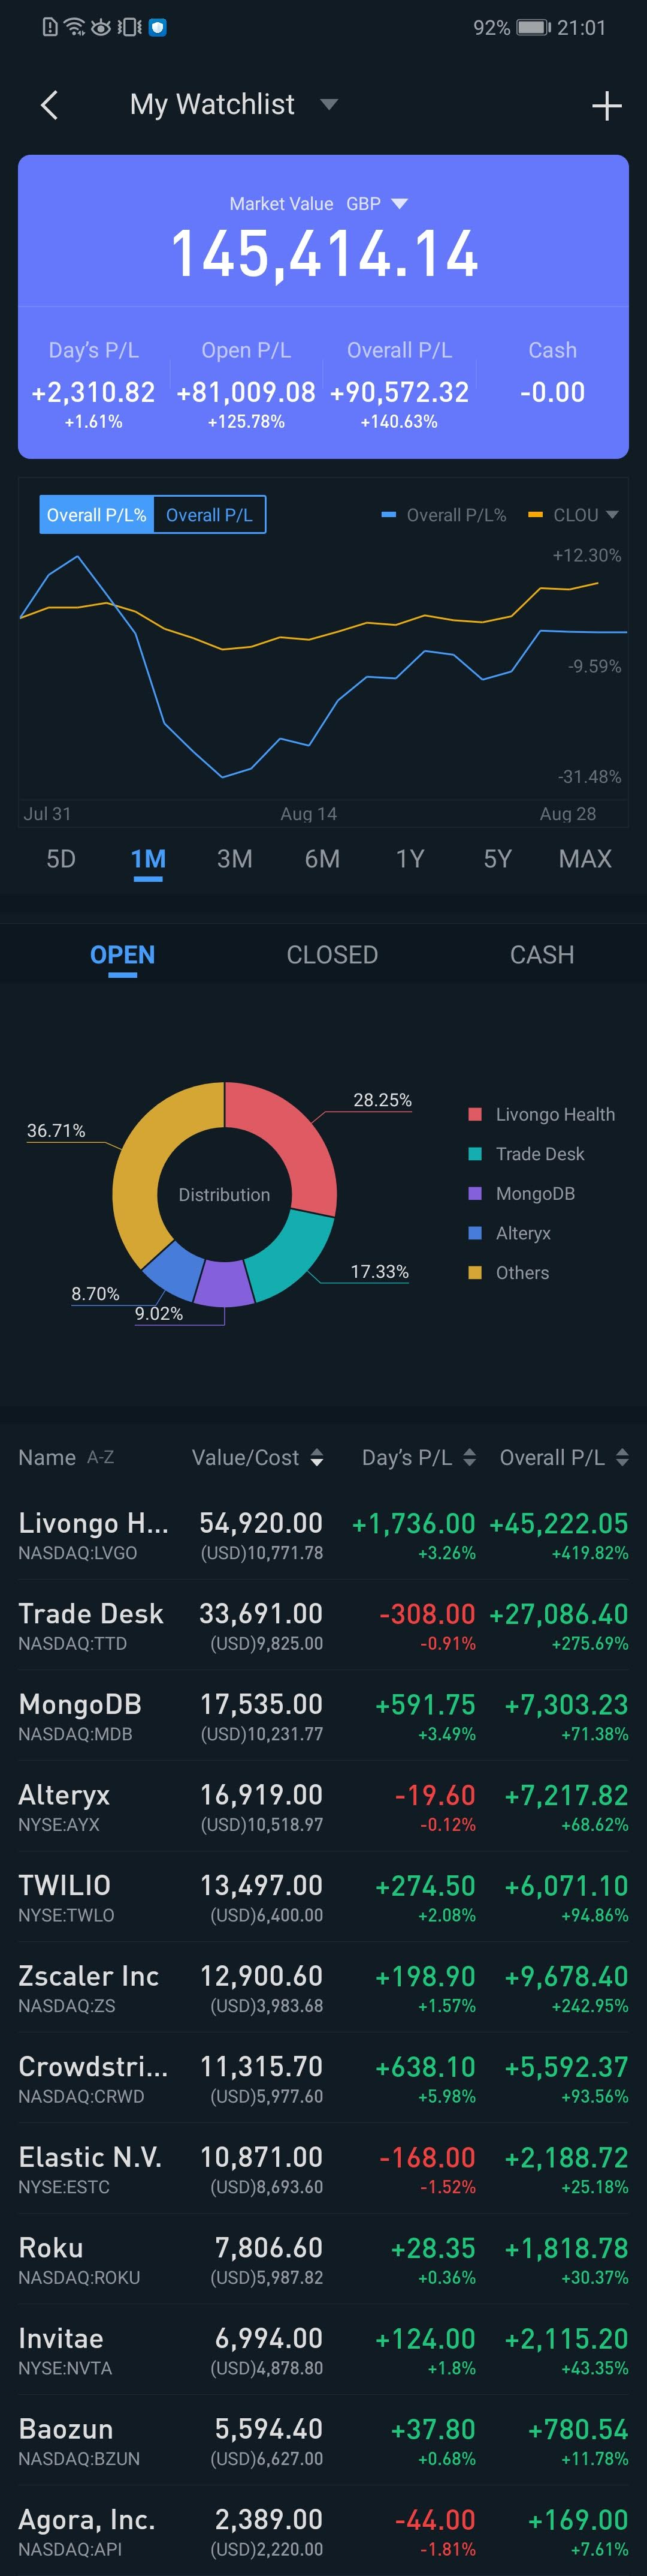Select the 6M chart range
The image size is (647, 2576).
coord(322,859)
